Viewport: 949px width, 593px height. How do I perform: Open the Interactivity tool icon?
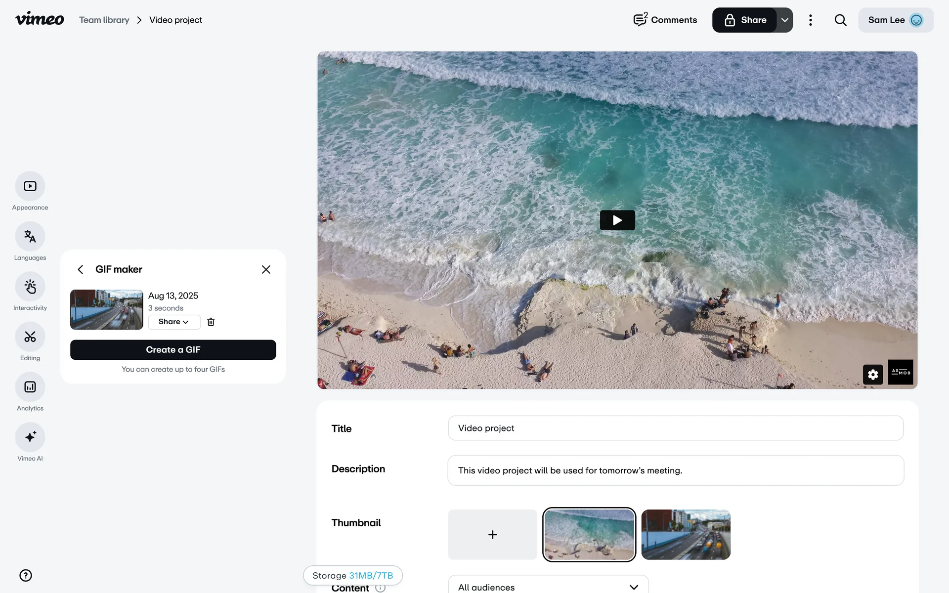tap(30, 287)
